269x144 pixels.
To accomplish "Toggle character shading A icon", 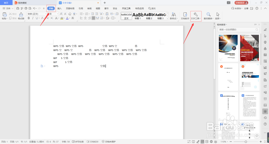I will coord(73,18).
